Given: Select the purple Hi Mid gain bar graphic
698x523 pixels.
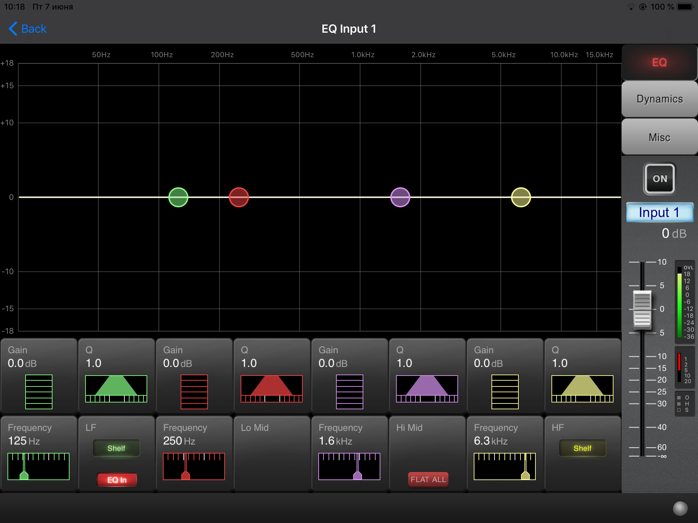Looking at the screenshot, I should (350, 392).
